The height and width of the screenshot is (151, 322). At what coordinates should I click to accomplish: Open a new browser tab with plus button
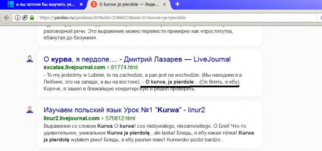(x=178, y=4)
